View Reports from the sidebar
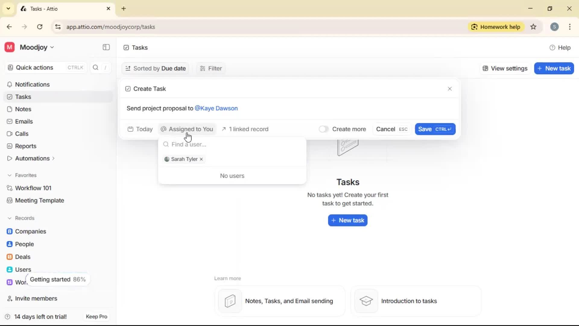 [x=25, y=146]
